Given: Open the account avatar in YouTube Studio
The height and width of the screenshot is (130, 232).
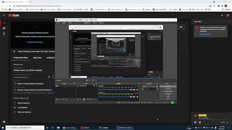Looking at the screenshot, I should click(227, 15).
